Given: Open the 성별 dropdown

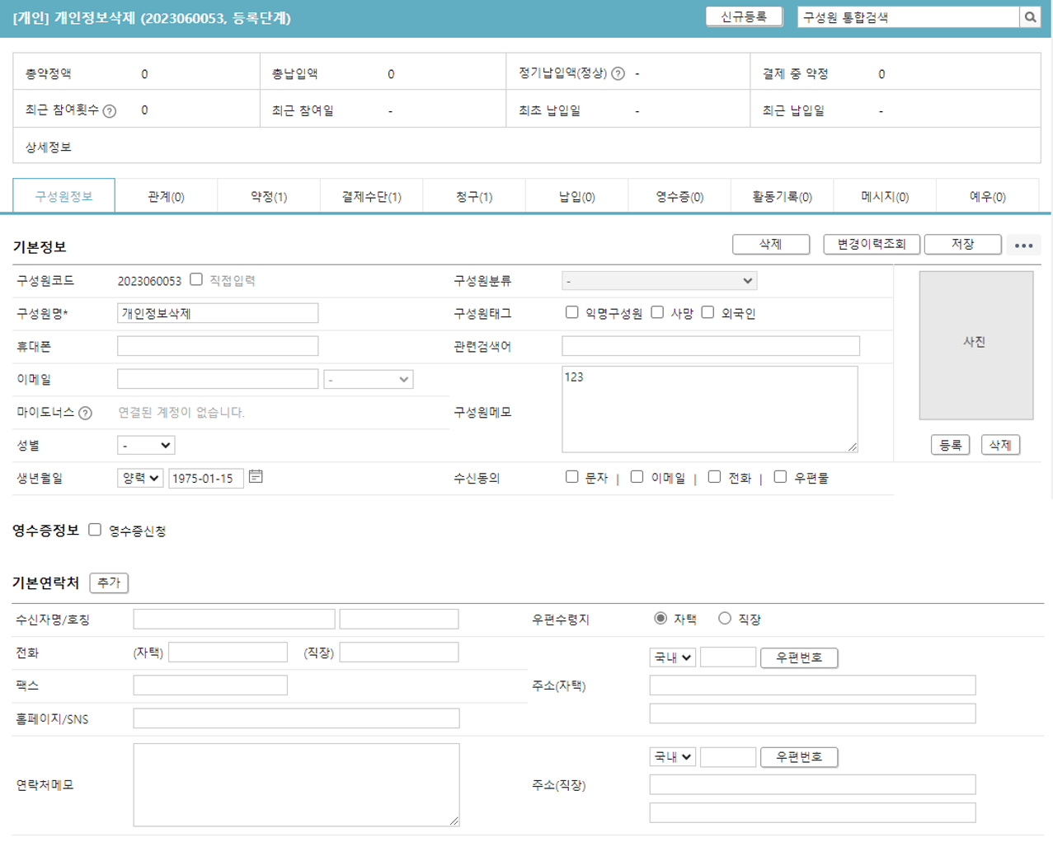Looking at the screenshot, I should point(146,445).
